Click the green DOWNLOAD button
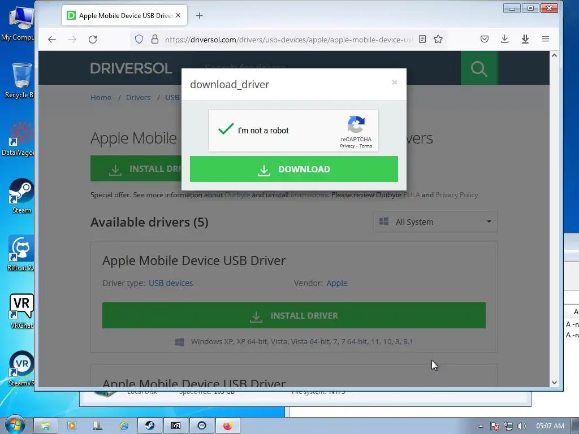This screenshot has height=434, width=579. point(294,169)
